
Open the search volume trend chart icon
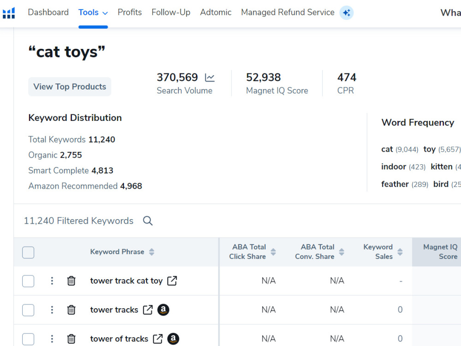click(210, 78)
